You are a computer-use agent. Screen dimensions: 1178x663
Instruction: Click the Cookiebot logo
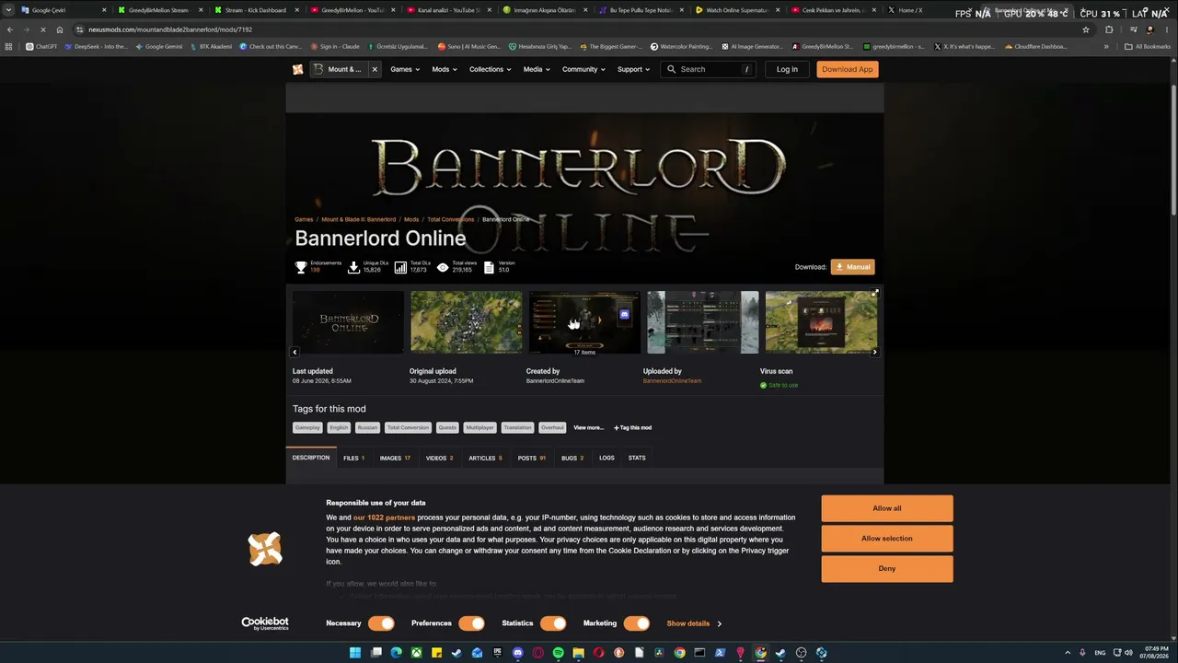(x=265, y=623)
